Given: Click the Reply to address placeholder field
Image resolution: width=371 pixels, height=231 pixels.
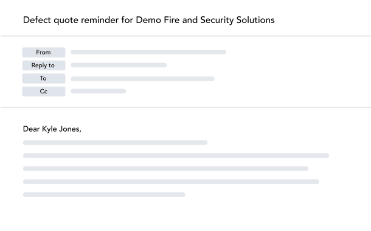Looking at the screenshot, I should [119, 65].
